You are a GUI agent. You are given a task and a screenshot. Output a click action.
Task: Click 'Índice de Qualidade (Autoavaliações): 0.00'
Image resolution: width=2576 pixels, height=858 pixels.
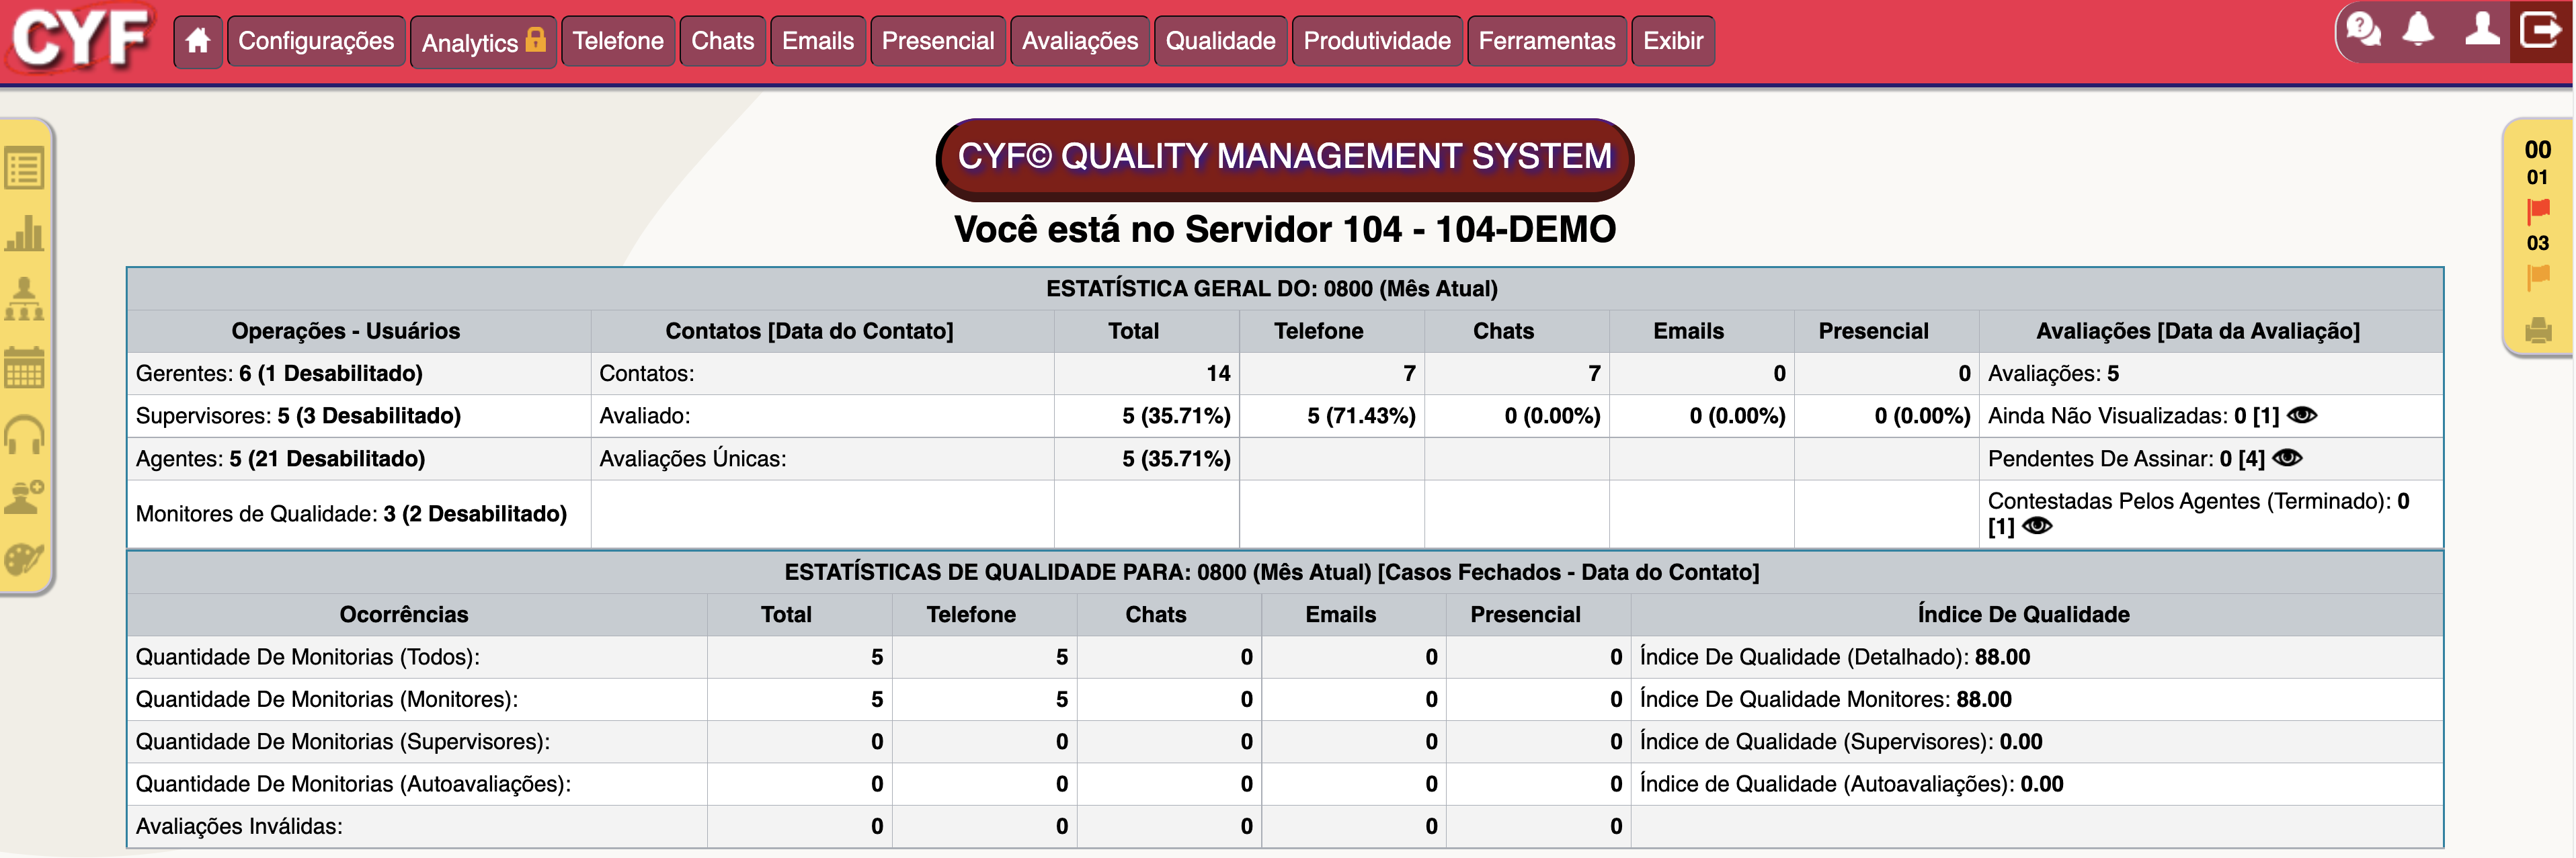click(1851, 784)
